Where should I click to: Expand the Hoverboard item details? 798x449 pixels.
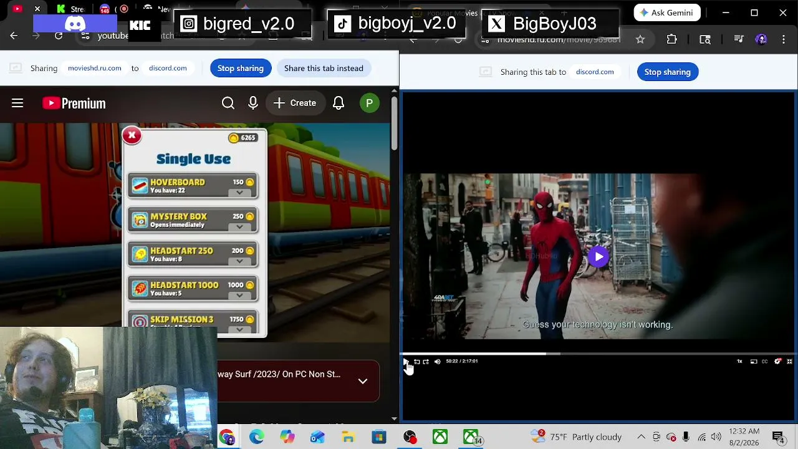click(239, 193)
